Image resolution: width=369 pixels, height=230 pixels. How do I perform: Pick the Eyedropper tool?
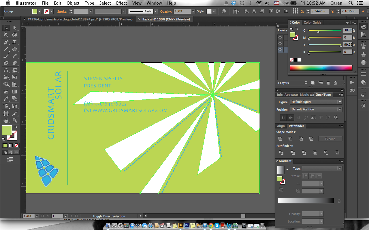[6, 99]
